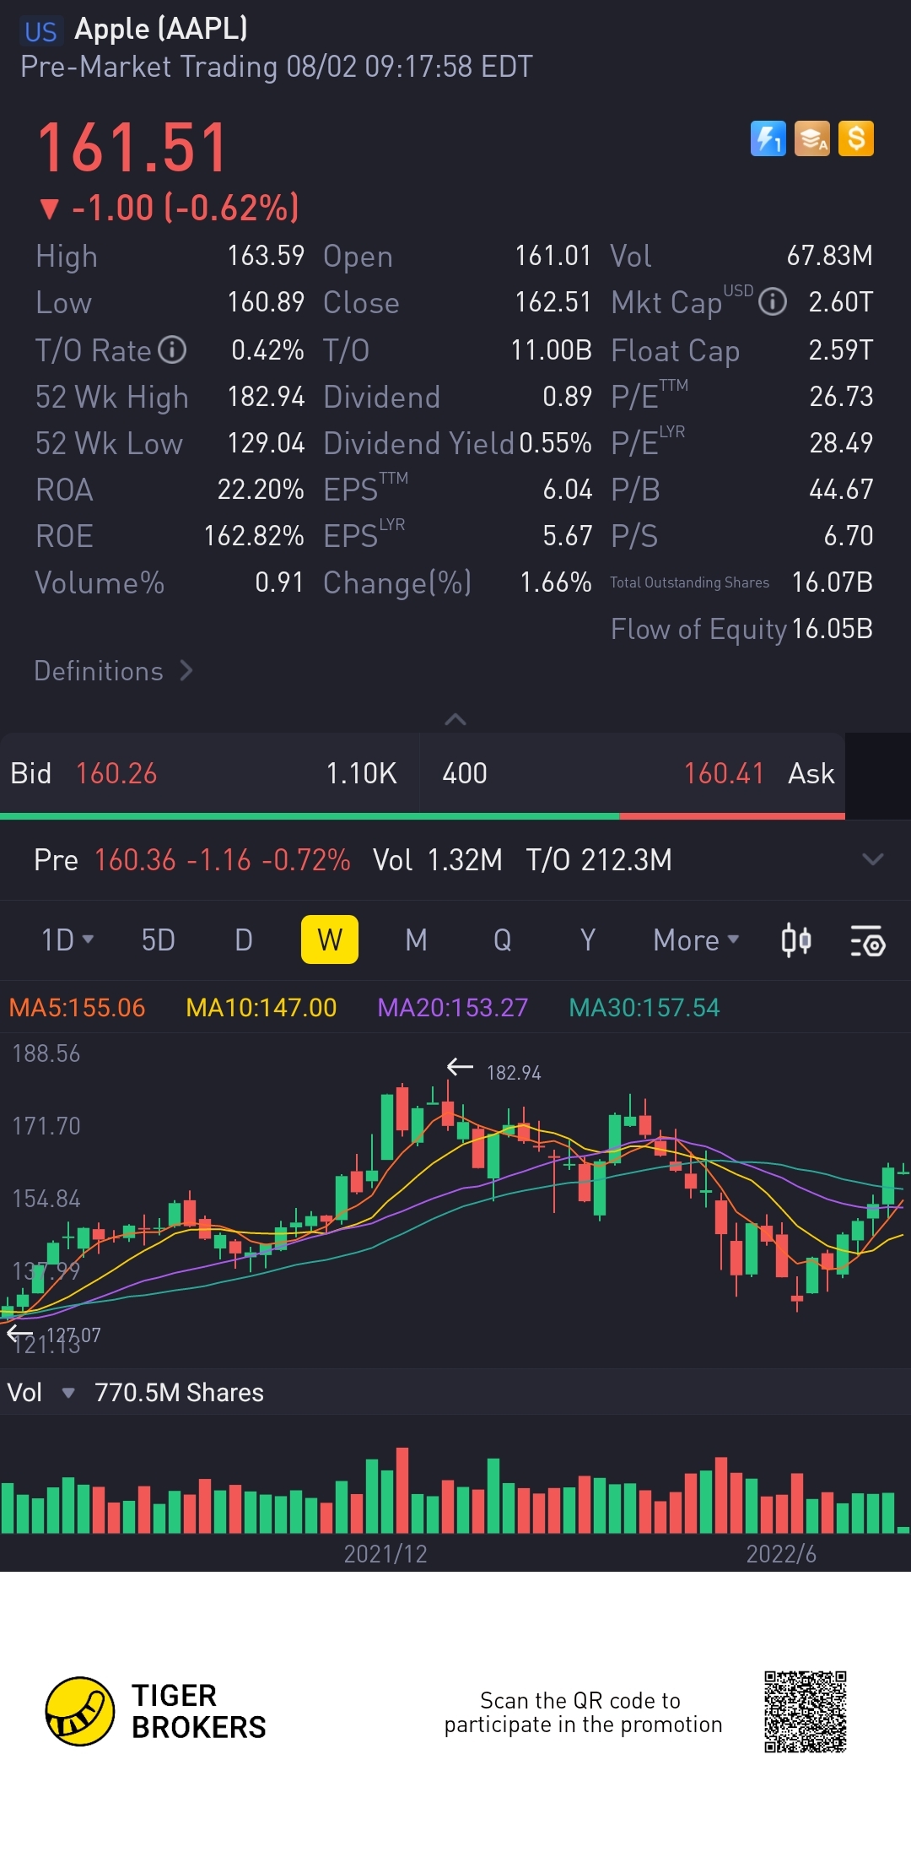Image resolution: width=911 pixels, height=1852 pixels.
Task: Tap the 2021/12 date axis label
Action: click(x=385, y=1553)
